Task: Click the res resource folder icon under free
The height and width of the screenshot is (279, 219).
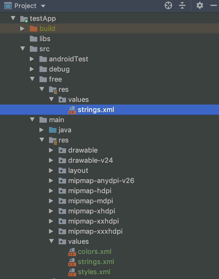Action: 53,90
